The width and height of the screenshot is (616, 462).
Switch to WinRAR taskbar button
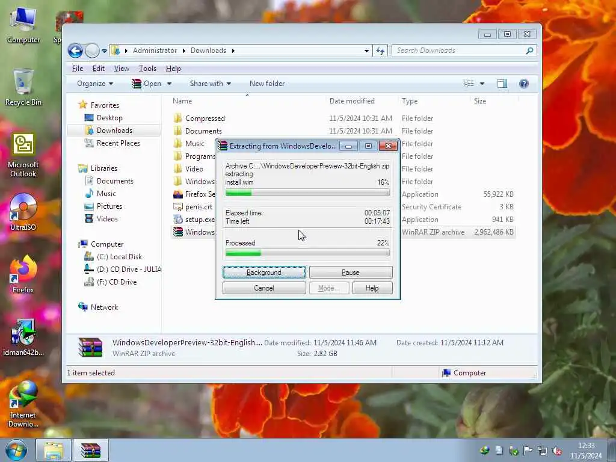(x=91, y=450)
